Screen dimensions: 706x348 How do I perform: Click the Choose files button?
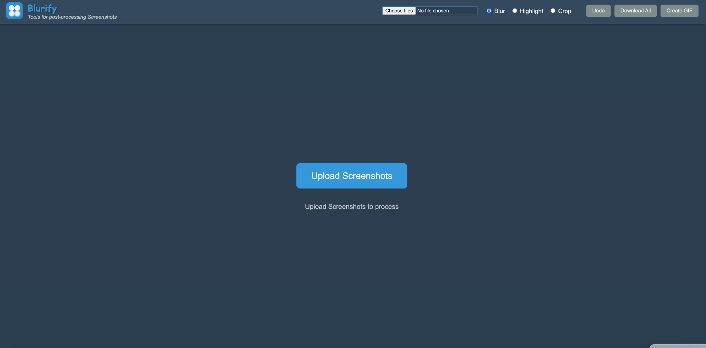pyautogui.click(x=399, y=11)
